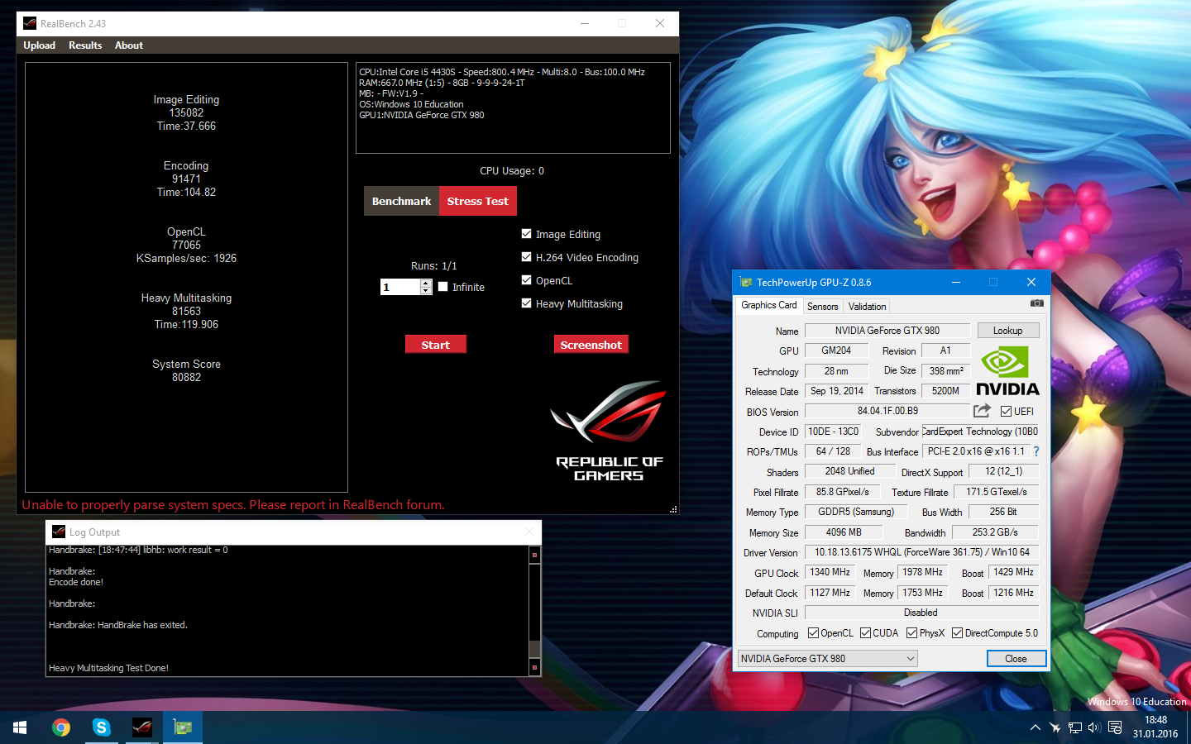Open Google Chrome from the taskbar
The height and width of the screenshot is (744, 1191).
[x=61, y=727]
